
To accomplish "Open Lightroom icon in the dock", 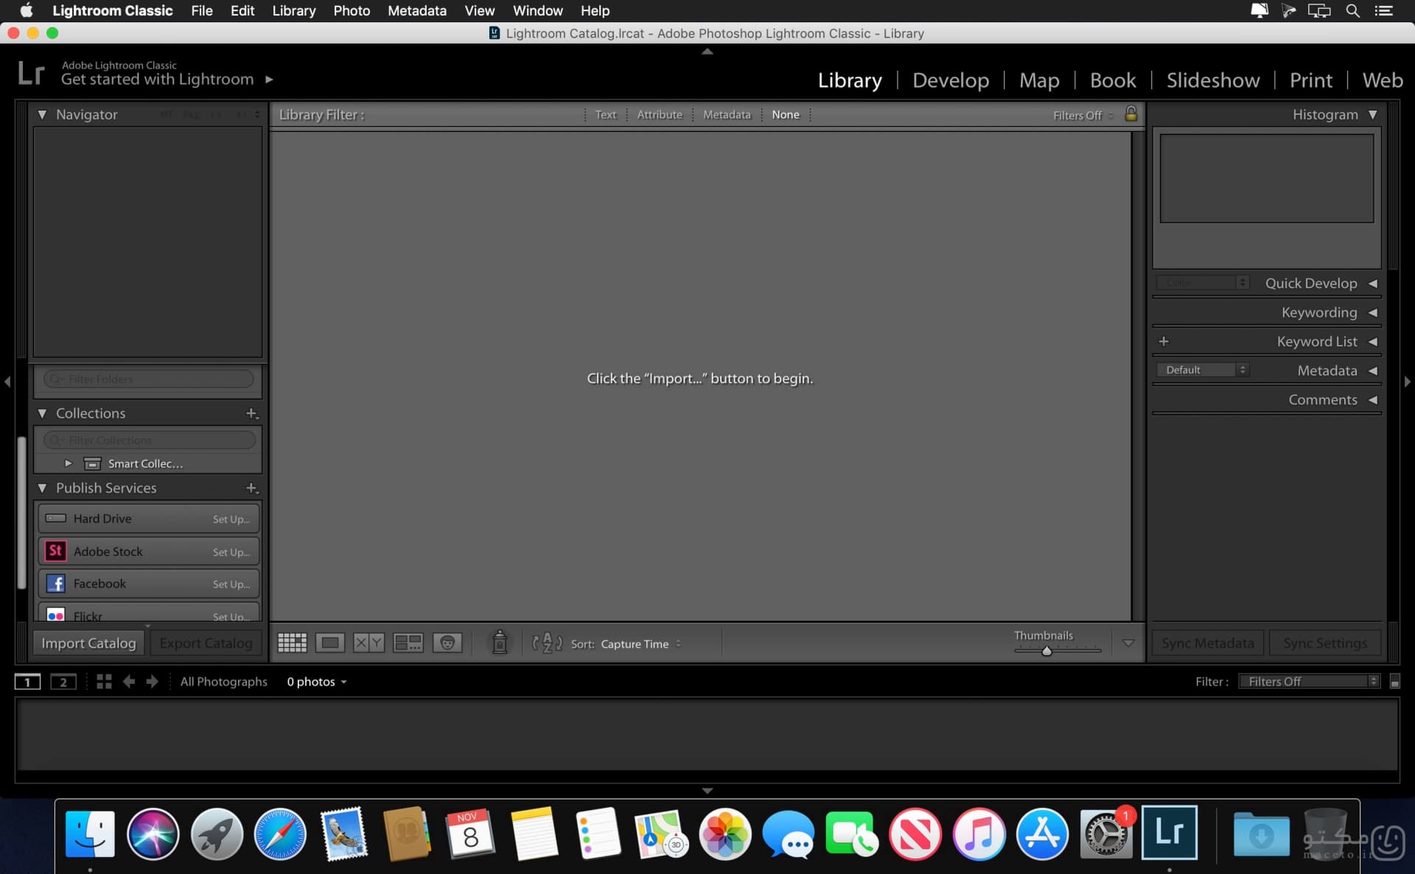I will (x=1170, y=833).
